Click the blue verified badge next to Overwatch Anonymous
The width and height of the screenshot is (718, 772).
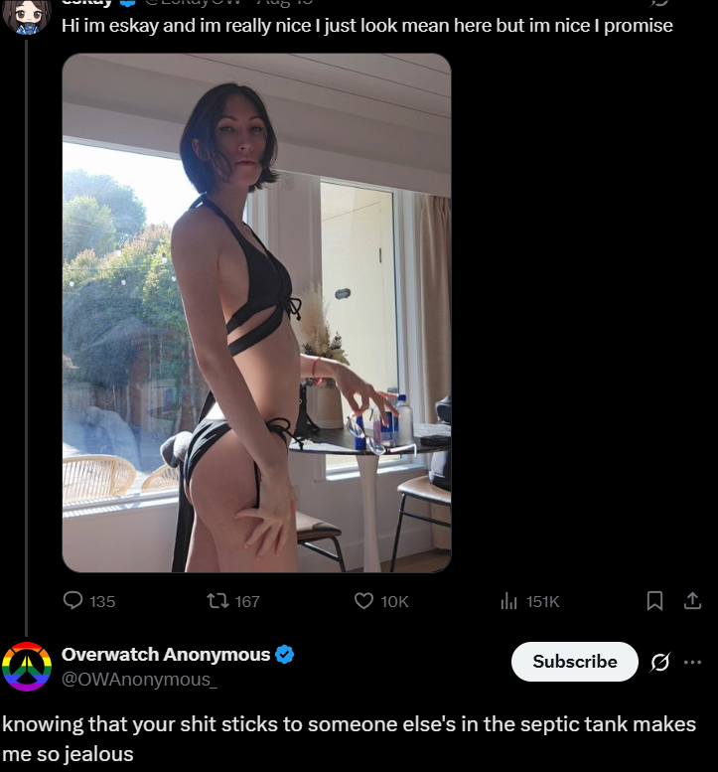coord(284,655)
